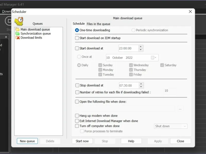
Task: Close the panel with the X in the background IDM window
Action: 6,37
